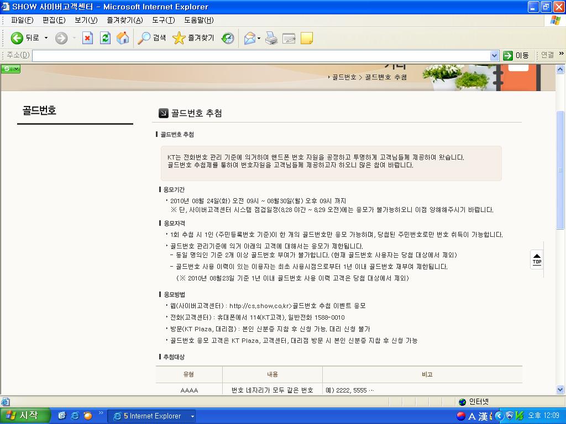The width and height of the screenshot is (566, 424).
Task: Open the history clock icon
Action: click(228, 38)
